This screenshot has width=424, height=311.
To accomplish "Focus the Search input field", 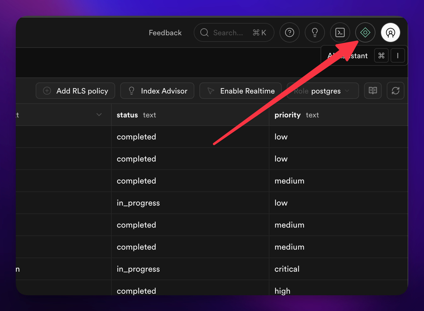I will click(x=234, y=32).
